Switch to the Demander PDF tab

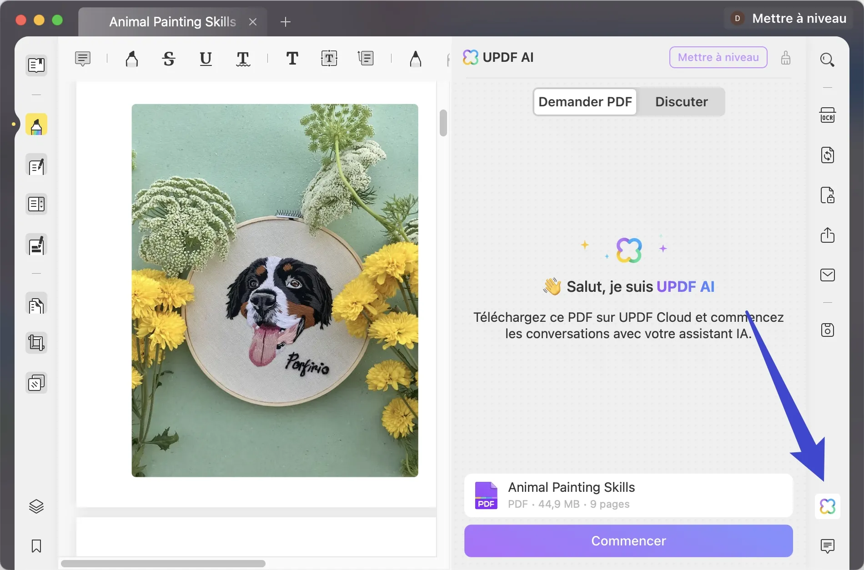585,101
